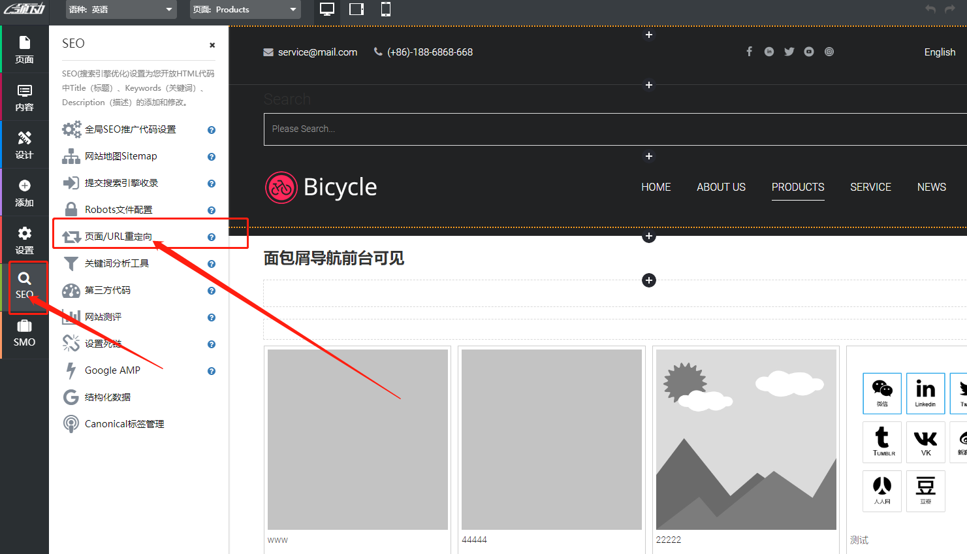Click help icon beside Robots文件配置
The height and width of the screenshot is (554, 967).
click(212, 210)
